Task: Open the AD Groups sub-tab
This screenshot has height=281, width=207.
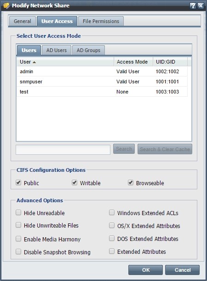Action: click(88, 50)
